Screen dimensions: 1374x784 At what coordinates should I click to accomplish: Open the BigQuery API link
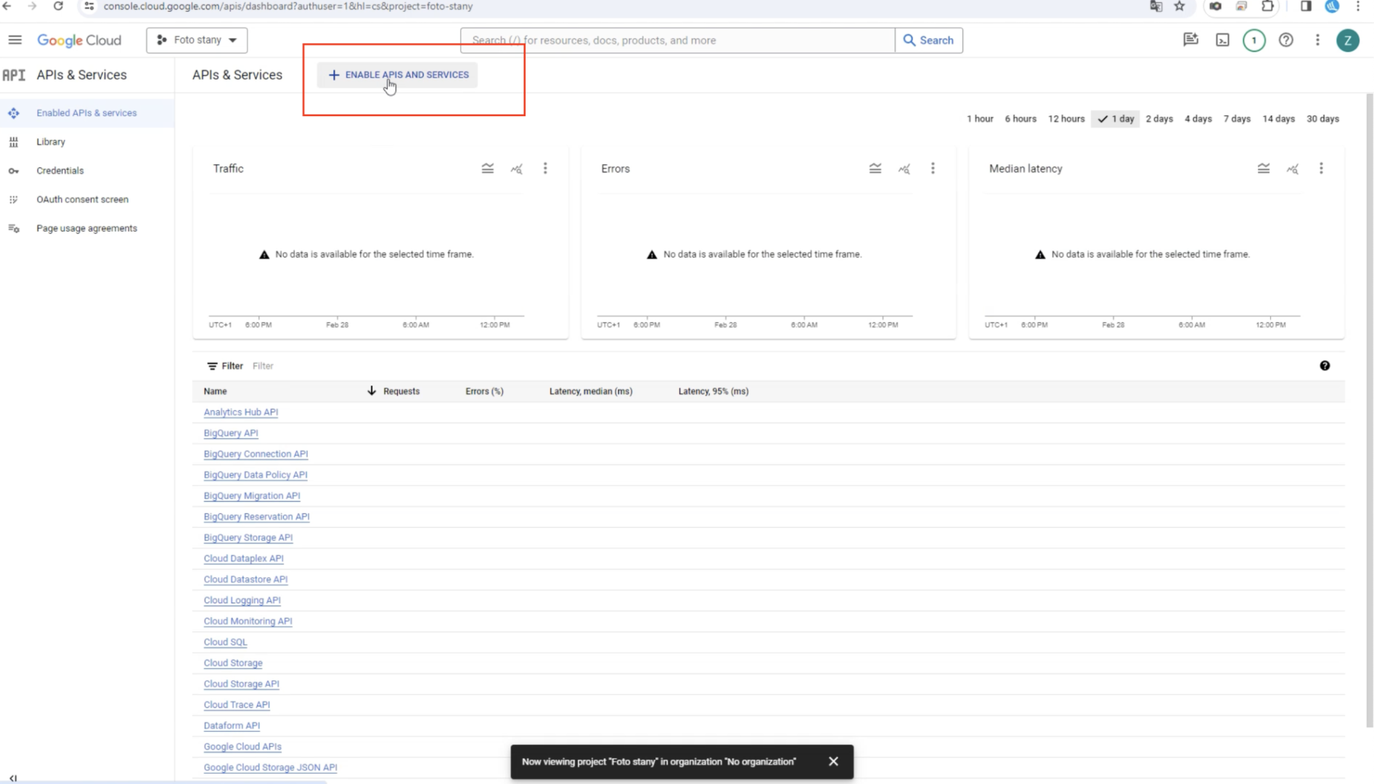(231, 433)
